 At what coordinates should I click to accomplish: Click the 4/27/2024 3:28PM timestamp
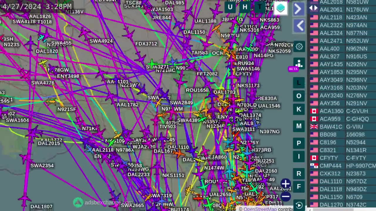tap(36, 6)
